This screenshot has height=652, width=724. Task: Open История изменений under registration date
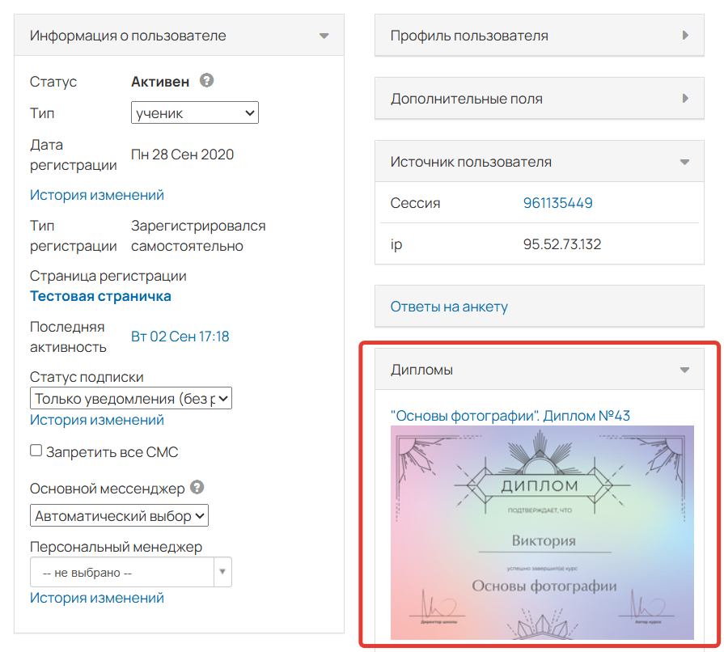tap(97, 195)
